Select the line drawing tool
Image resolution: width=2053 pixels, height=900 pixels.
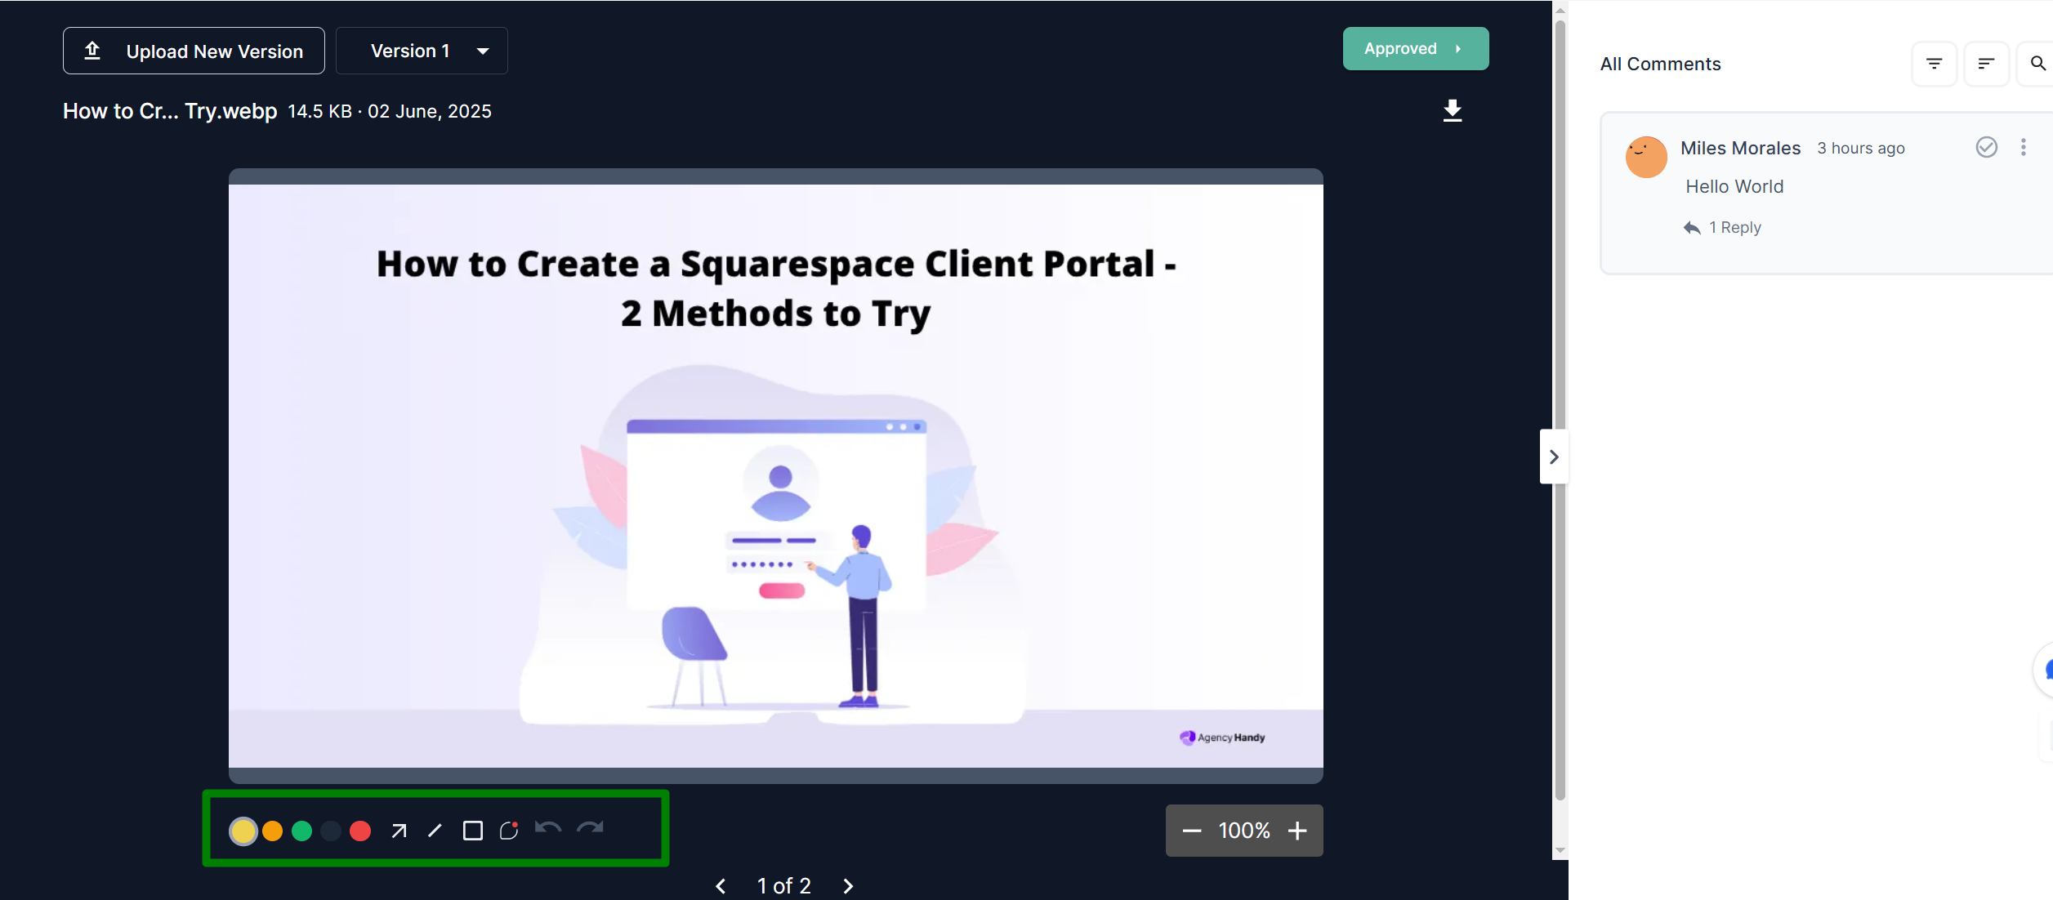point(435,831)
